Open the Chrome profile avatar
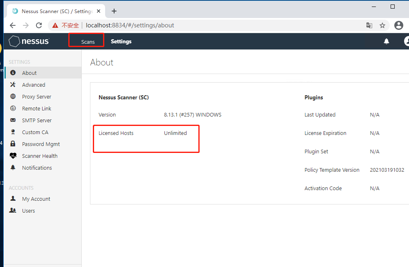 tap(398, 25)
